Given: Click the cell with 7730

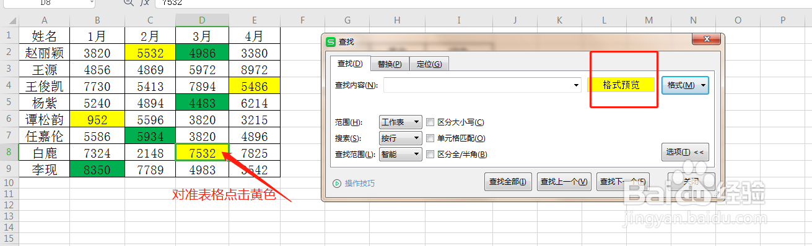Looking at the screenshot, I should click(x=97, y=86).
